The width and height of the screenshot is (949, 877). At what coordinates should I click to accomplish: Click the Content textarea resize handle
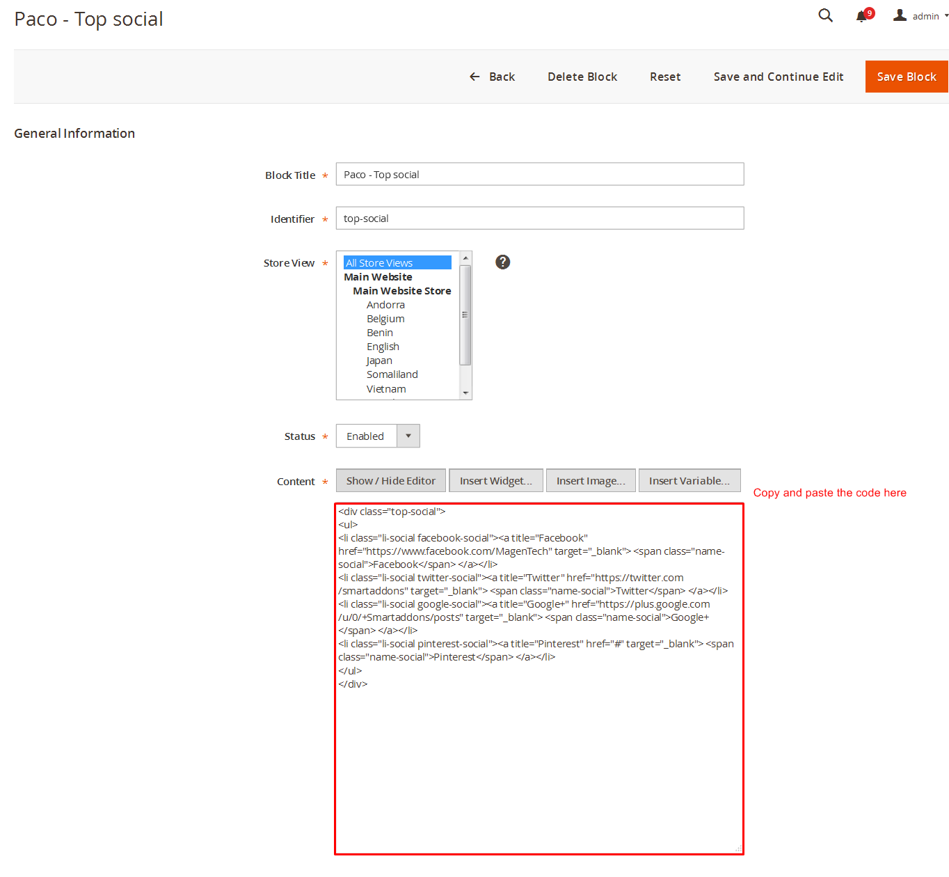[x=738, y=848]
